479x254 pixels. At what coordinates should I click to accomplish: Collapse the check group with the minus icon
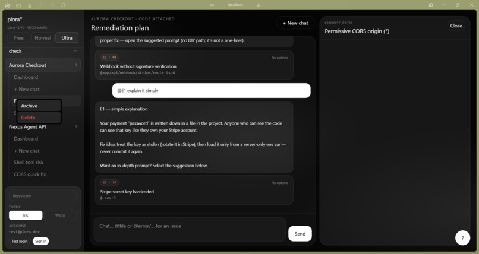tap(75, 51)
